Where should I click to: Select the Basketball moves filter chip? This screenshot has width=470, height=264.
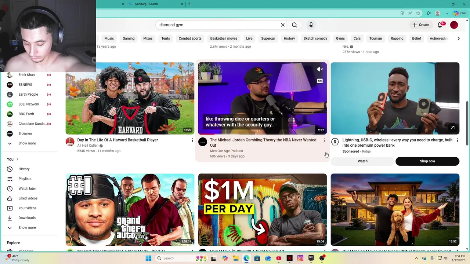click(x=224, y=38)
